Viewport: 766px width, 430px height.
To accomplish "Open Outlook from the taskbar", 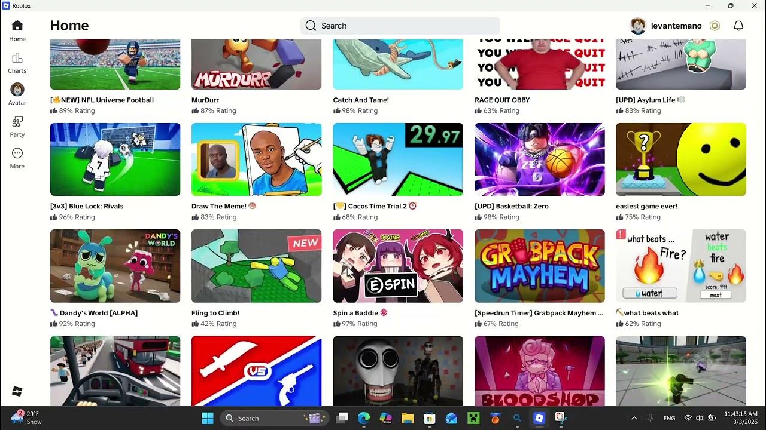I will (x=451, y=418).
